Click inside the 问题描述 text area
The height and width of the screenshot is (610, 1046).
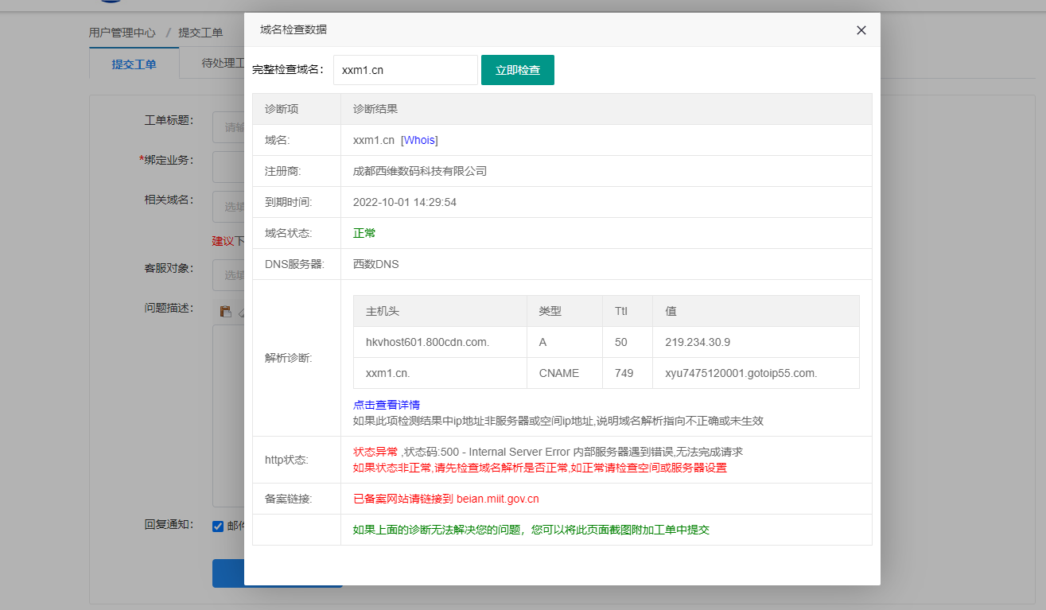pyautogui.click(x=228, y=414)
